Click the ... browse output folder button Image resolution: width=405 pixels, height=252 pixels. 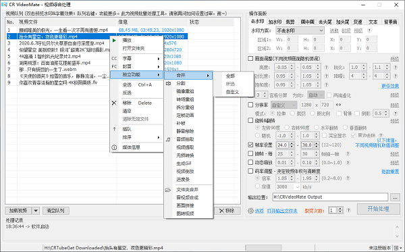(x=395, y=197)
